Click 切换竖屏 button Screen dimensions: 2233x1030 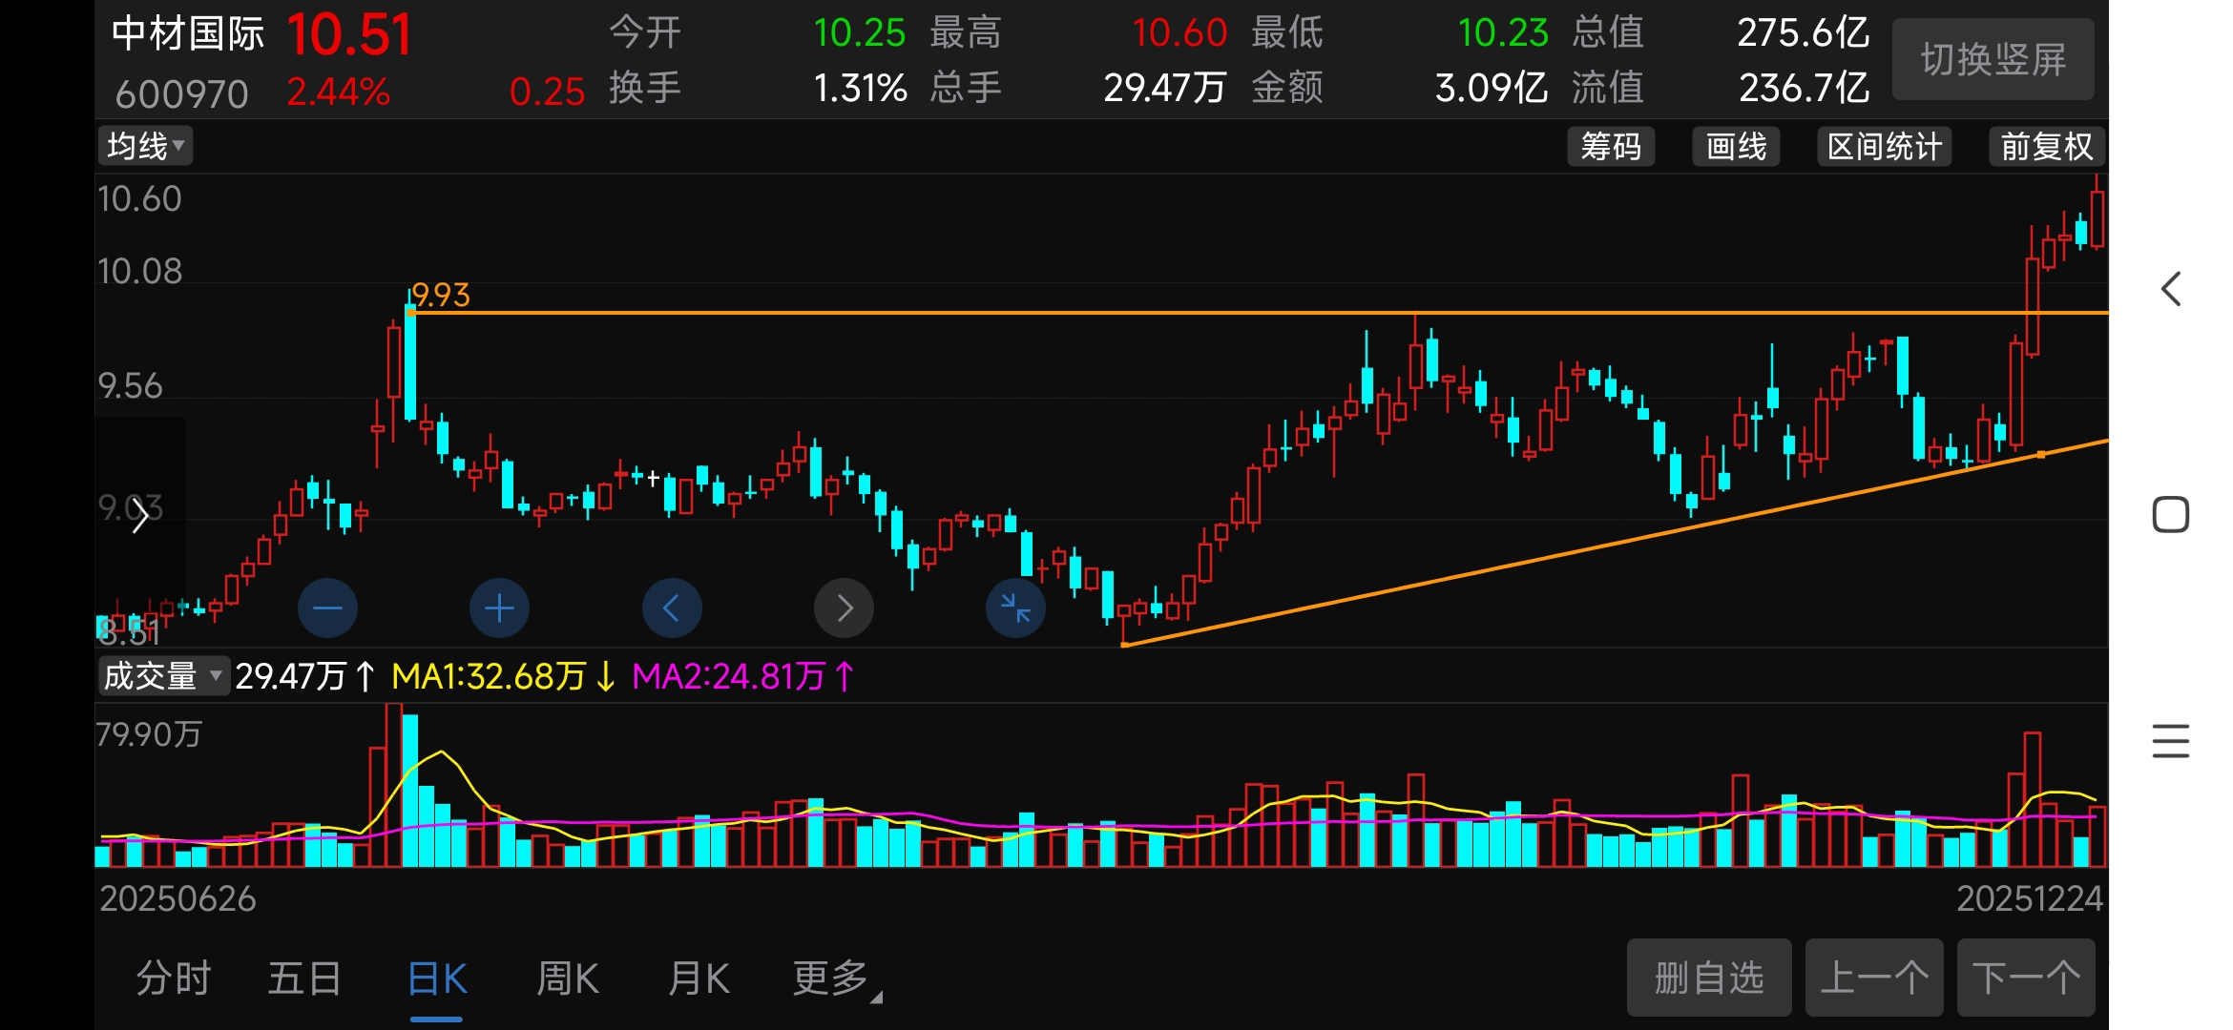(x=1993, y=60)
